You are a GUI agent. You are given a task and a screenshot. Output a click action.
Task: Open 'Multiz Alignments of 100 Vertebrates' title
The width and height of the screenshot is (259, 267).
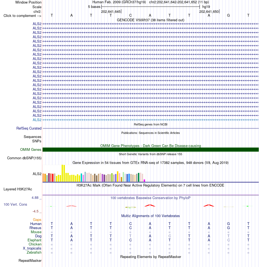(150, 216)
